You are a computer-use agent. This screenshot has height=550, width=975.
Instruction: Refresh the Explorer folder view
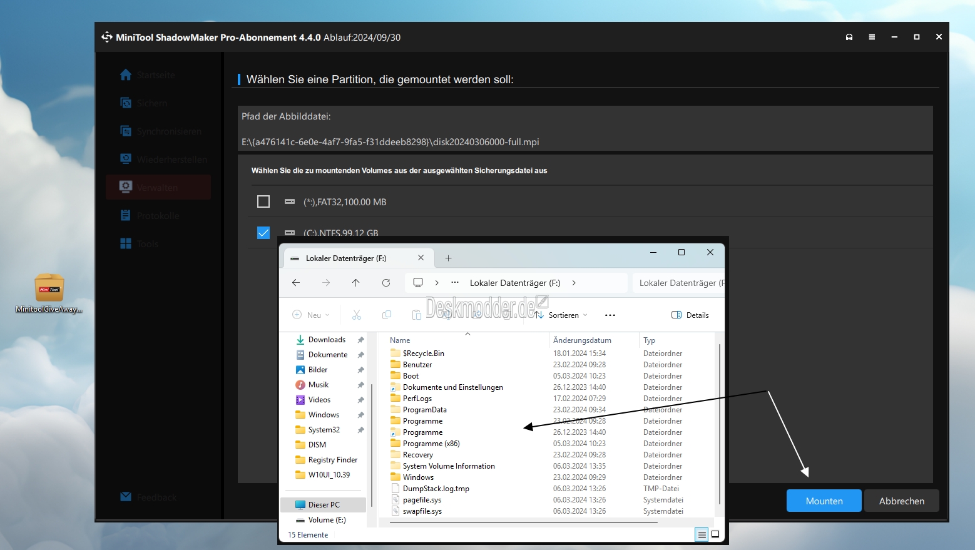point(386,283)
